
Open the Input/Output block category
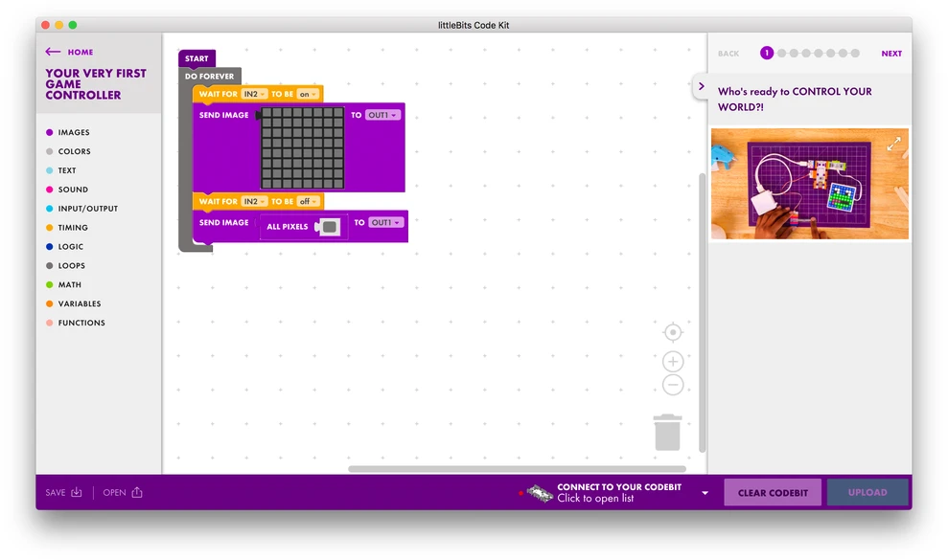(x=81, y=209)
